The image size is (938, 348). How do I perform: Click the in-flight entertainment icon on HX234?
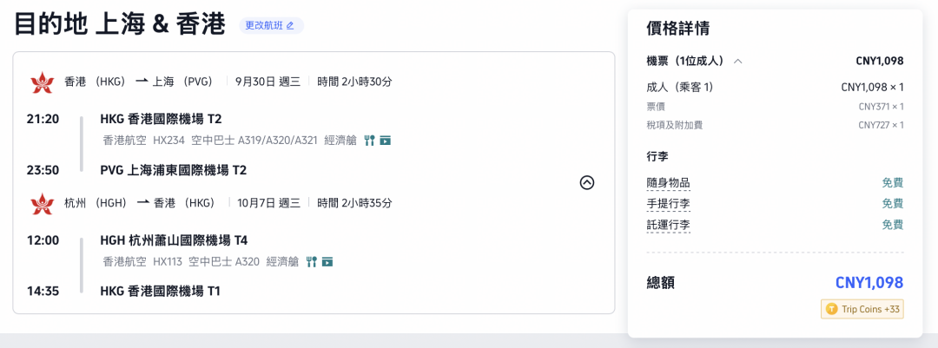pos(386,141)
